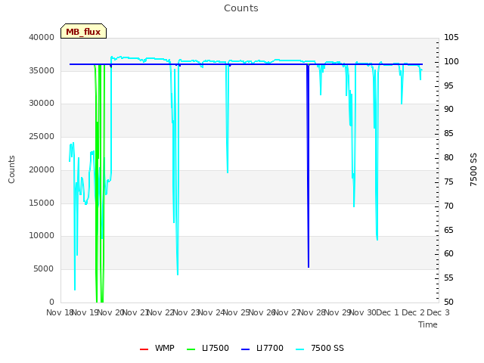The image size is (484, 363).
Task: Click the Counts chart title
Action: pos(241,8)
